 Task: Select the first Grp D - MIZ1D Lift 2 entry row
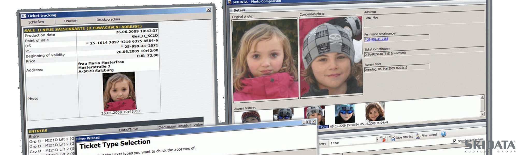[x=52, y=140]
